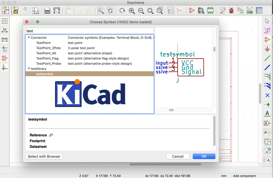Click the Refresh view icon
Viewport: 273px width, 178px height.
122,11
